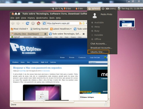143x109 pixels.
Task: Click the vertical scrollbar down arrow
Action: [x=109, y=99]
